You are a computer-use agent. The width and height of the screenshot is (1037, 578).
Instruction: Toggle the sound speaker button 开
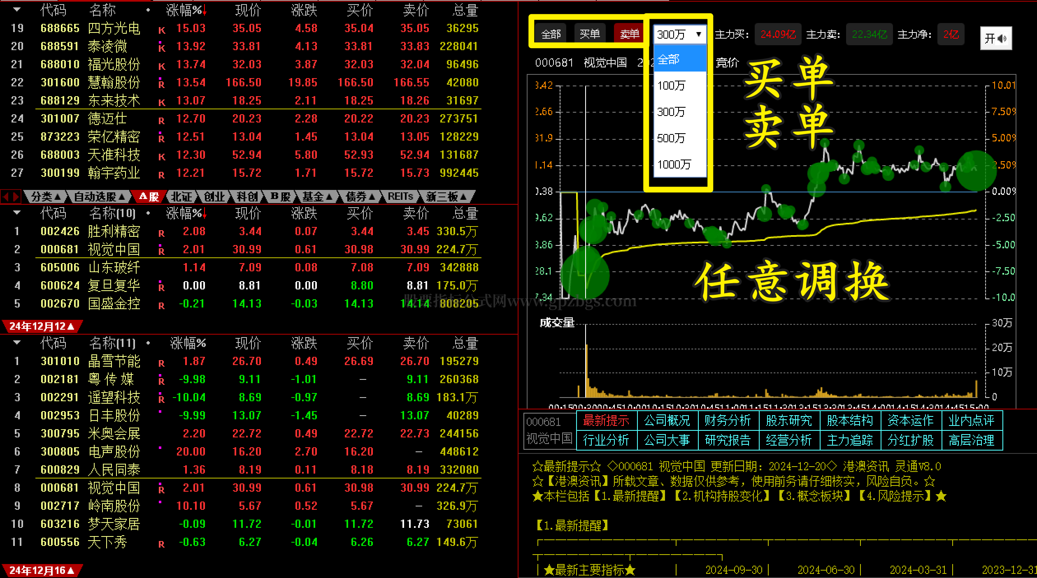(x=995, y=38)
